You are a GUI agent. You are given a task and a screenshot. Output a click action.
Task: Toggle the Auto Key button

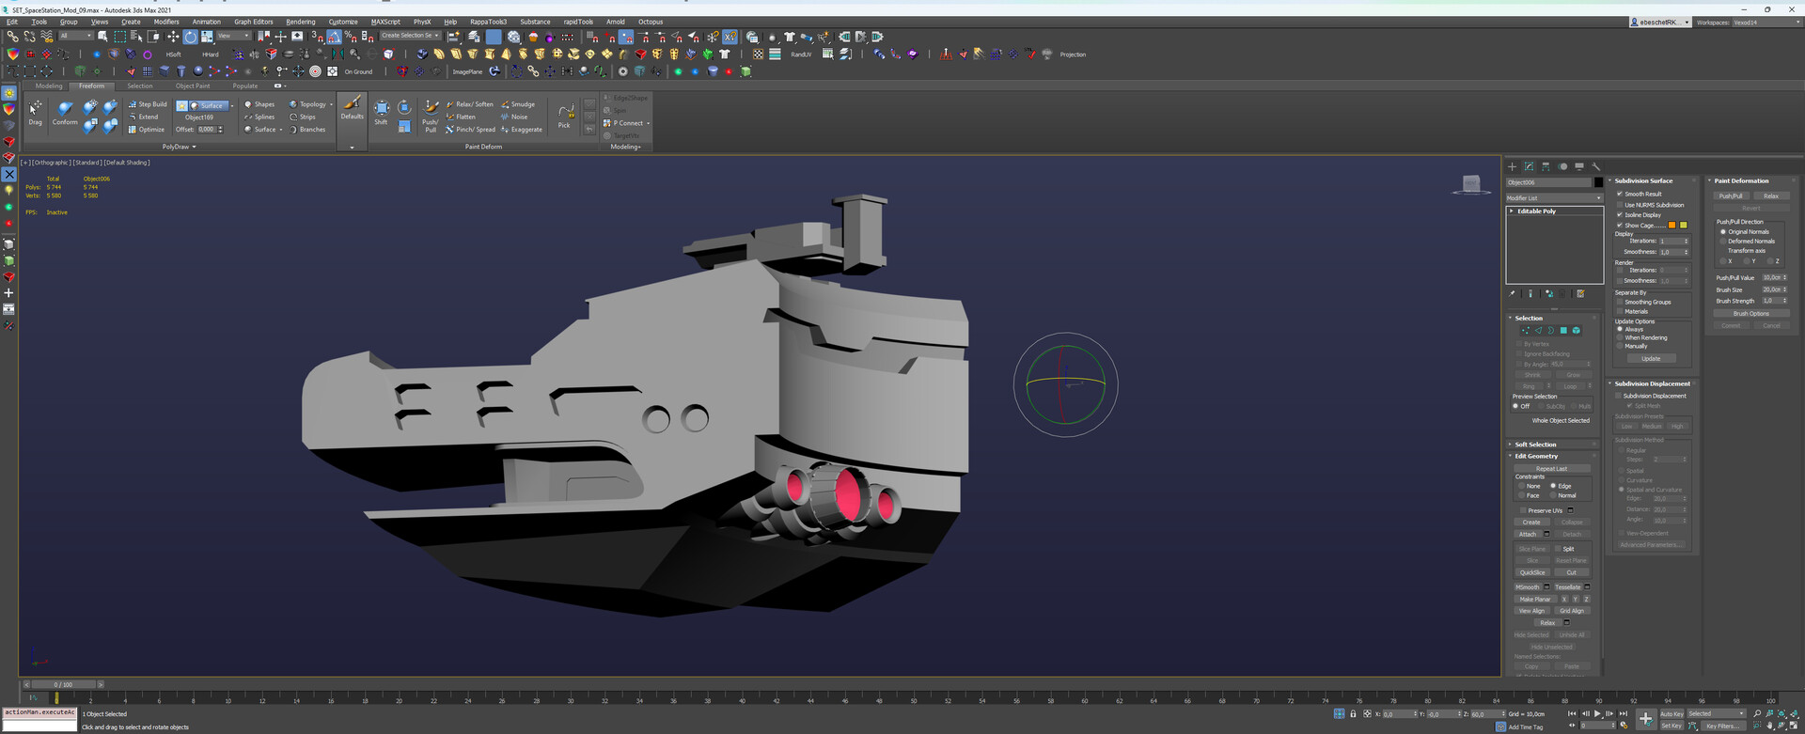click(x=1672, y=714)
